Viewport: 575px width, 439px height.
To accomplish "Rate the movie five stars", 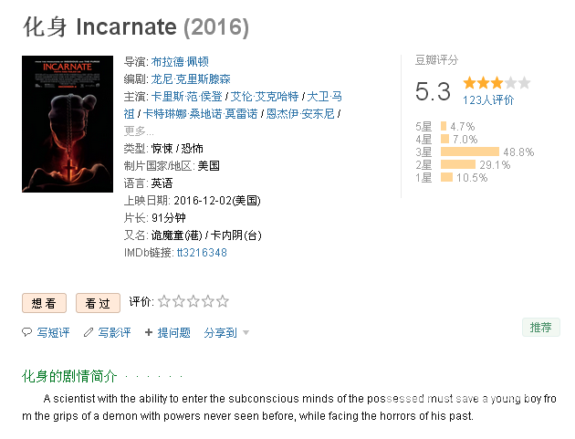I will pos(222,301).
